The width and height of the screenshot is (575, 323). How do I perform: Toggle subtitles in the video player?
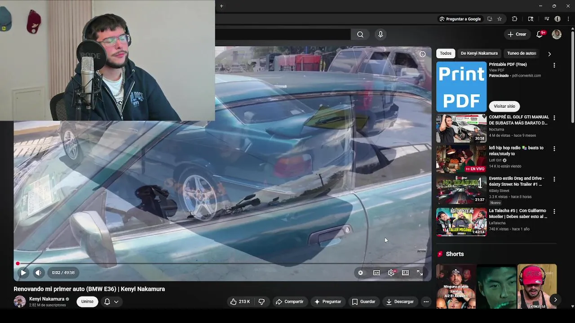(376, 272)
